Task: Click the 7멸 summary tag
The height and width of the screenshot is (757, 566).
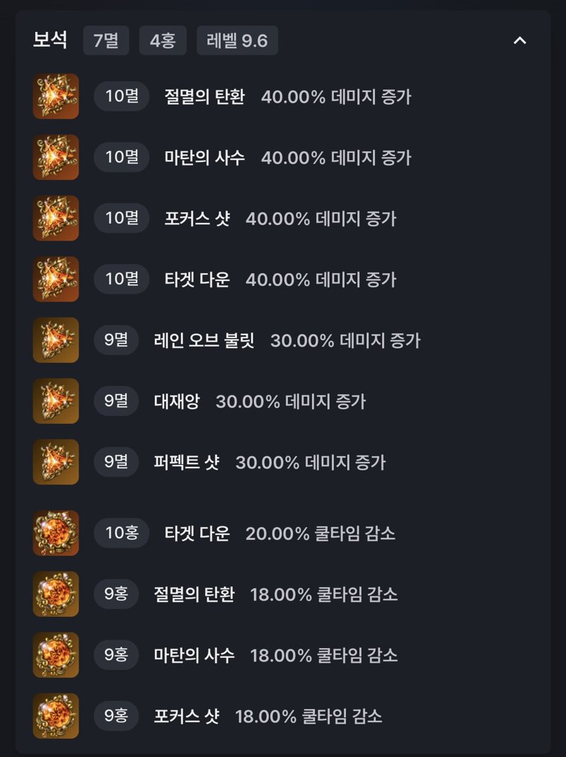Action: [106, 40]
